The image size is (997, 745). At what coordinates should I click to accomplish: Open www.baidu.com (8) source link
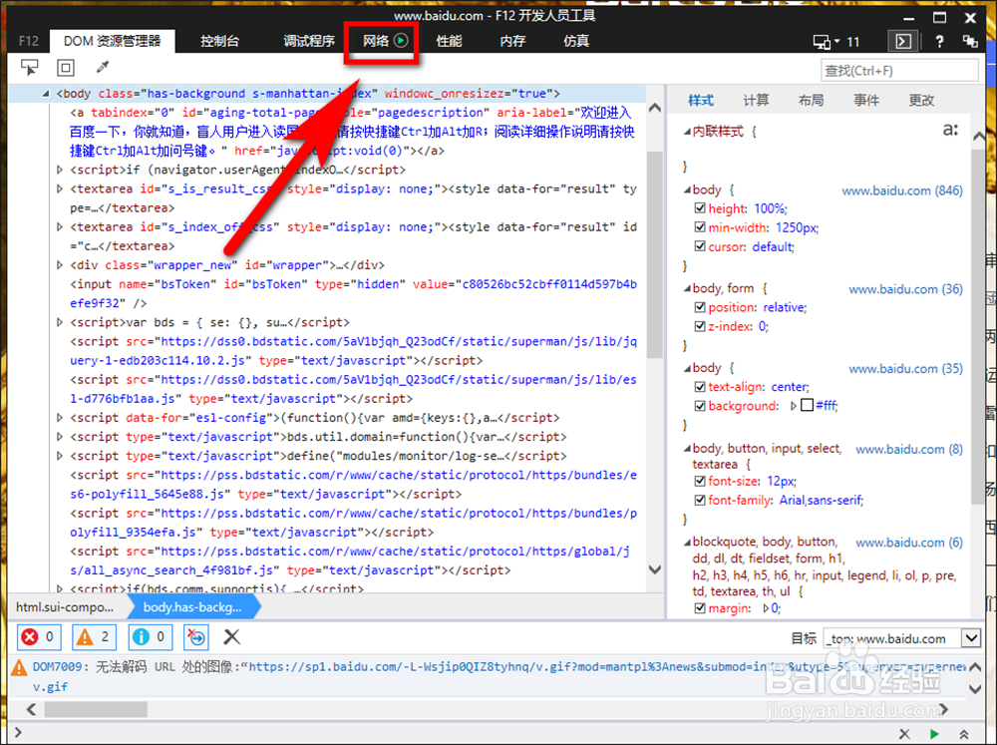[x=909, y=449]
